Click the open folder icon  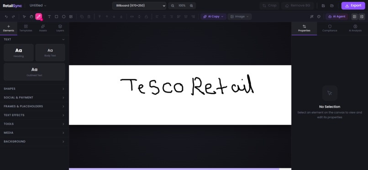coord(332,5)
